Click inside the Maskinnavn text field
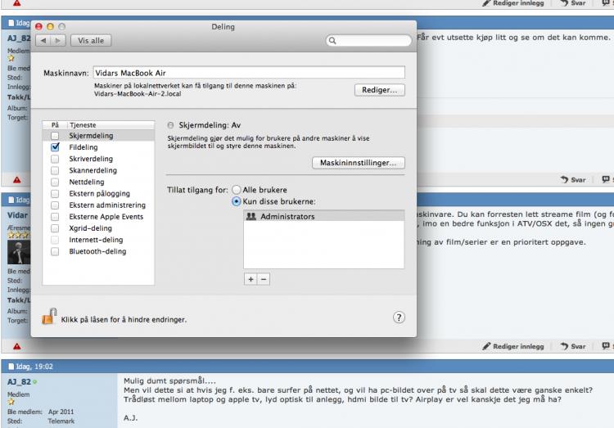614x428 pixels. (x=249, y=73)
